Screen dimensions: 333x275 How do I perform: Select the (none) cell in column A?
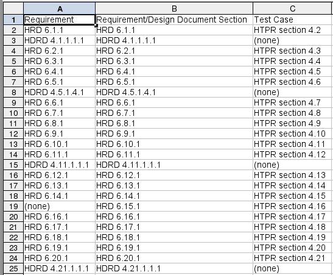pyautogui.click(x=59, y=206)
